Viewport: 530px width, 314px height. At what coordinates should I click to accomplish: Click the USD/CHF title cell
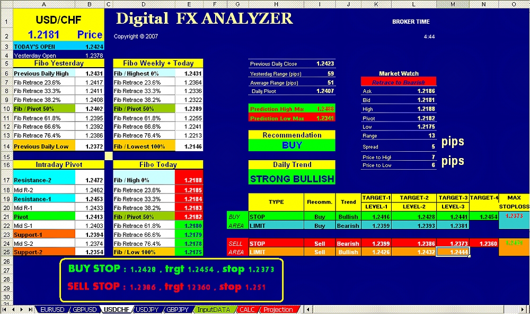pyautogui.click(x=58, y=20)
